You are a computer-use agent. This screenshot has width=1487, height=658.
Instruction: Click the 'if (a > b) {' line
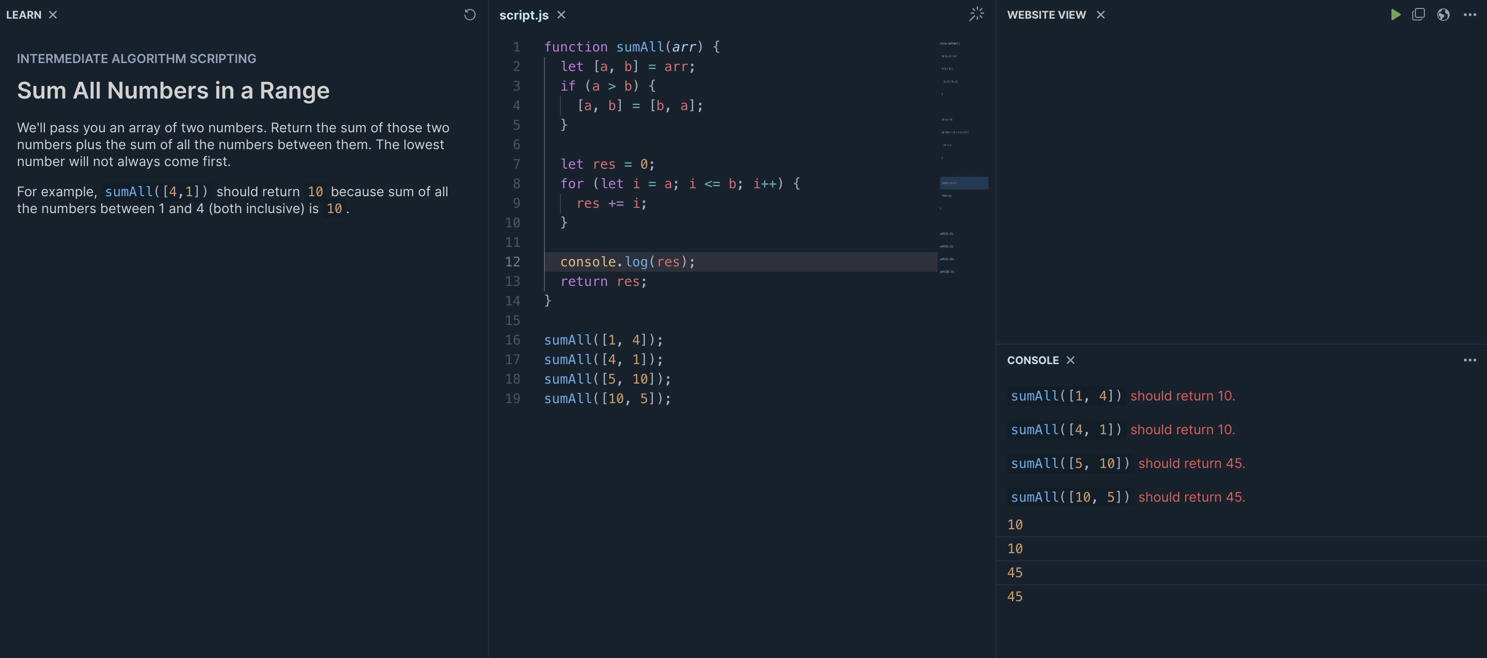(608, 86)
